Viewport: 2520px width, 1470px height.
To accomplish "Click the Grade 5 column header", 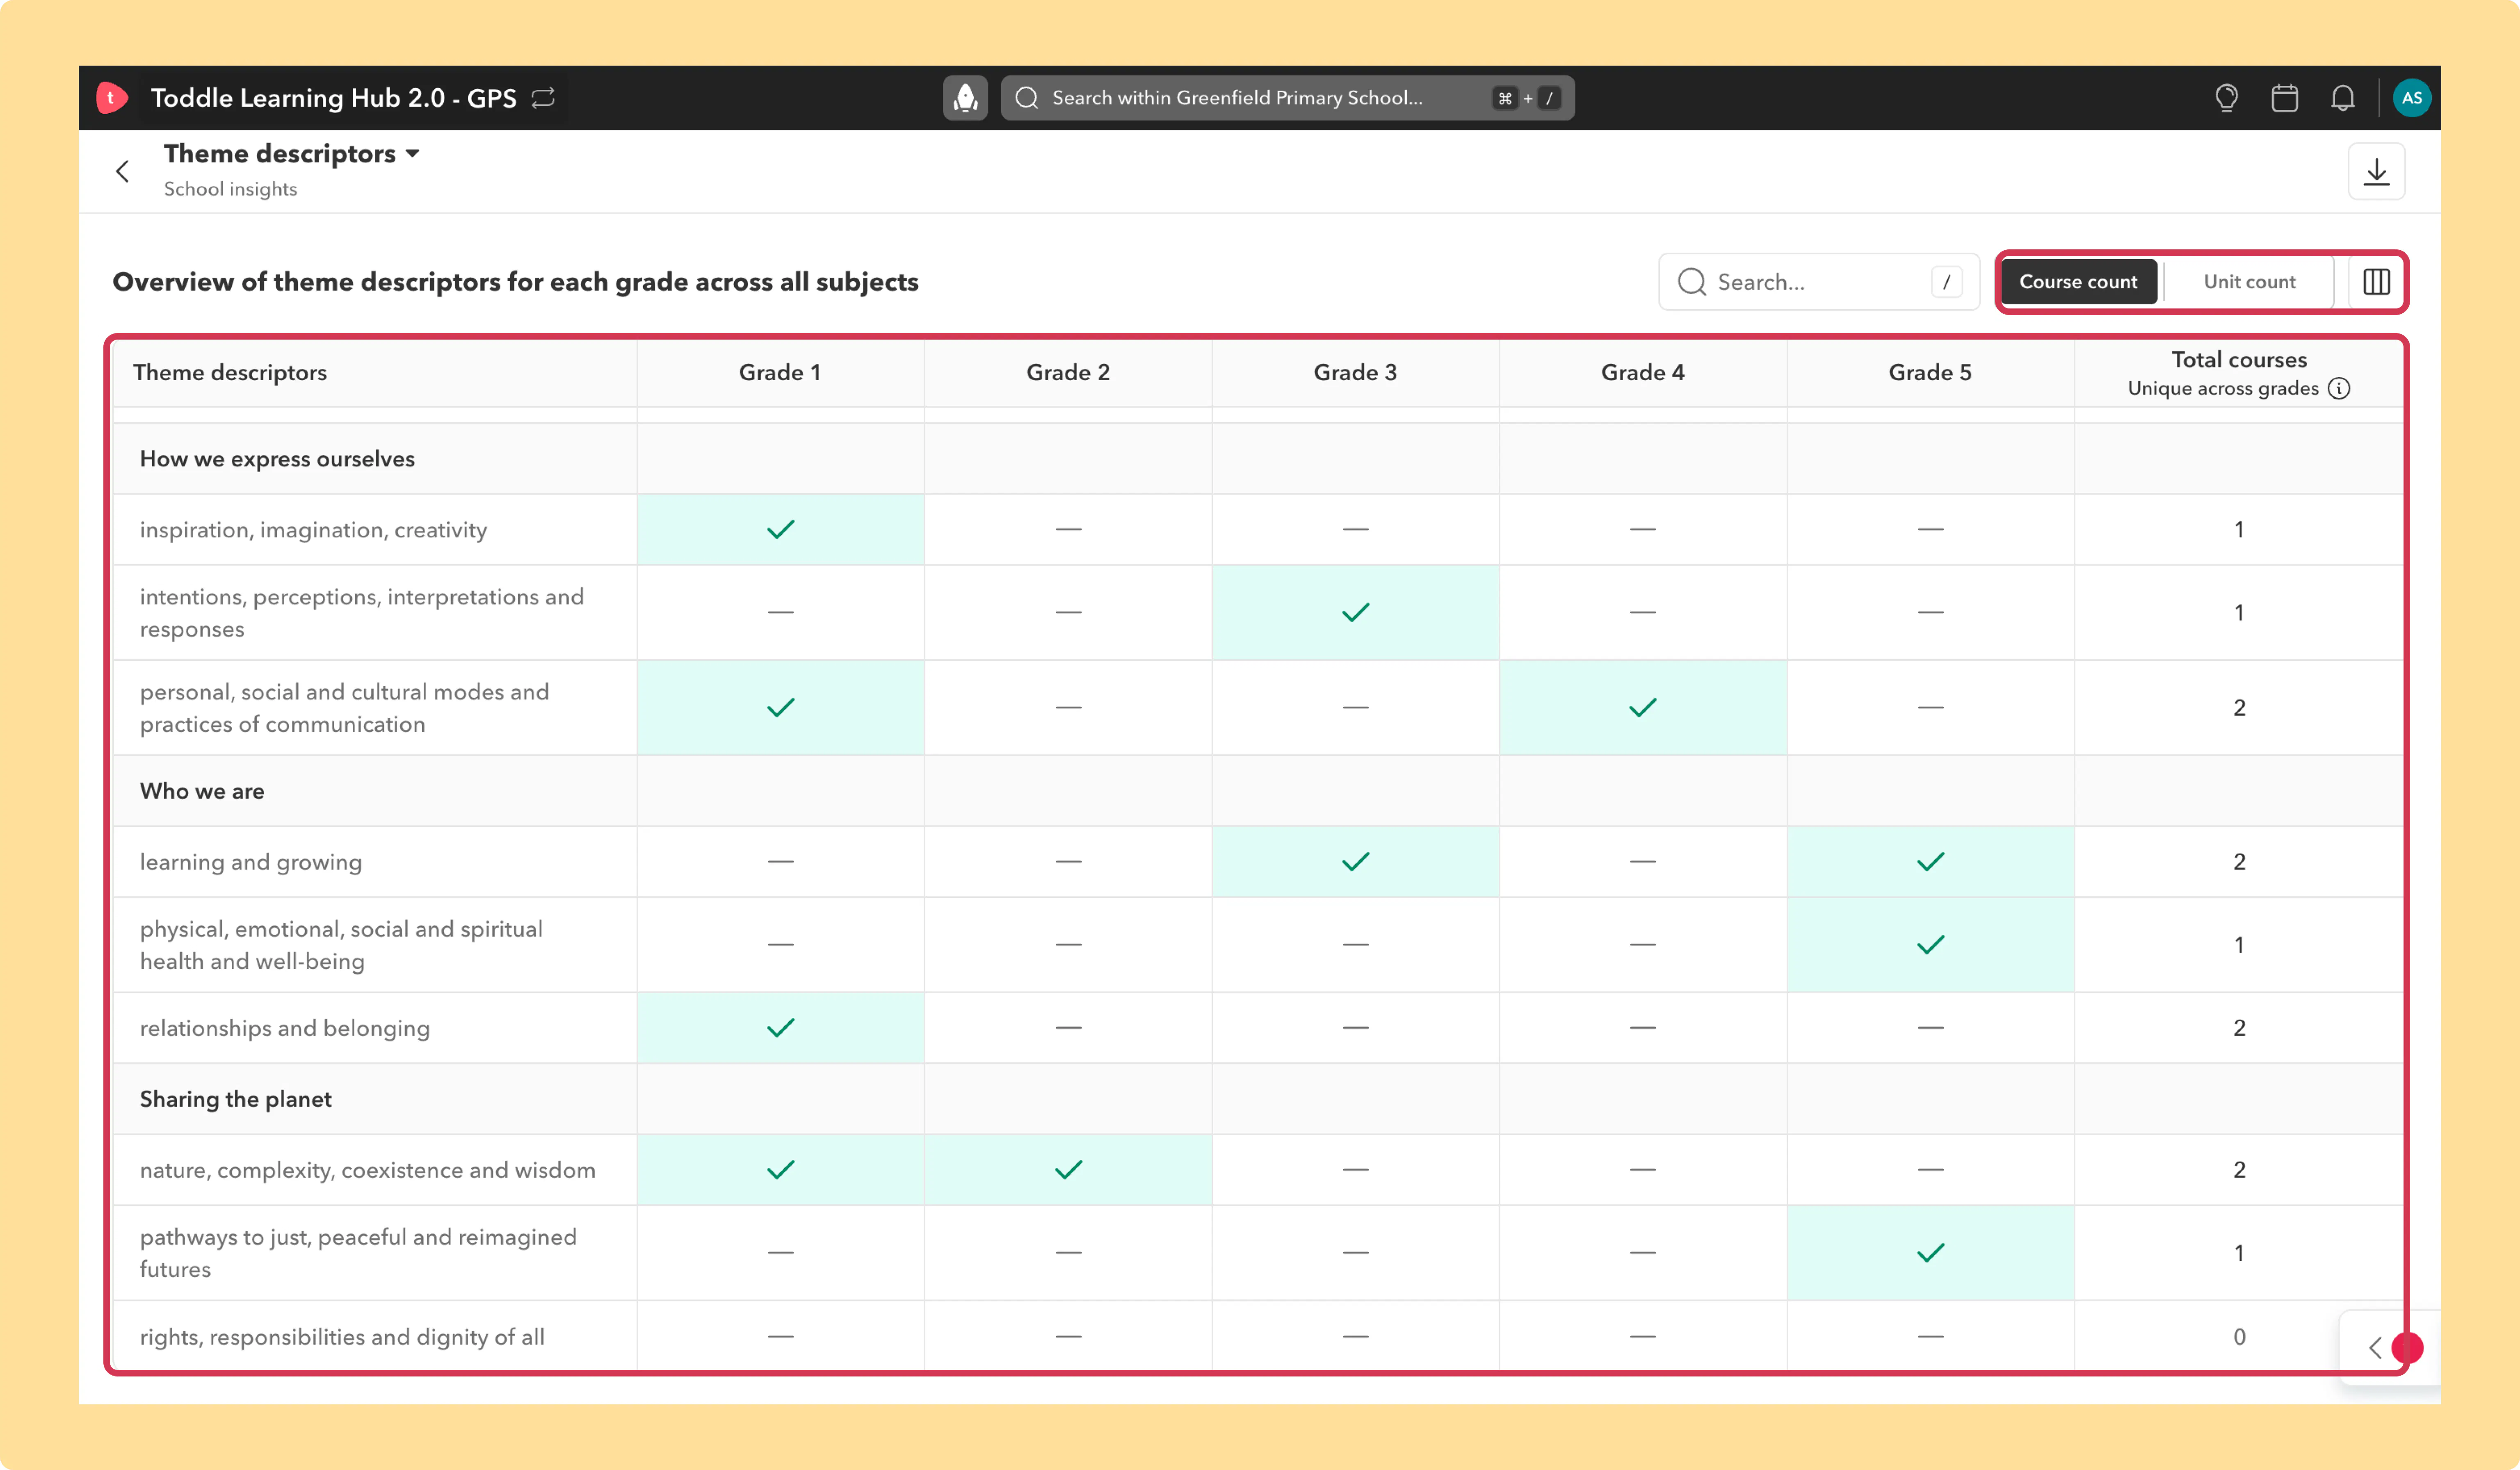I will [x=1930, y=373].
